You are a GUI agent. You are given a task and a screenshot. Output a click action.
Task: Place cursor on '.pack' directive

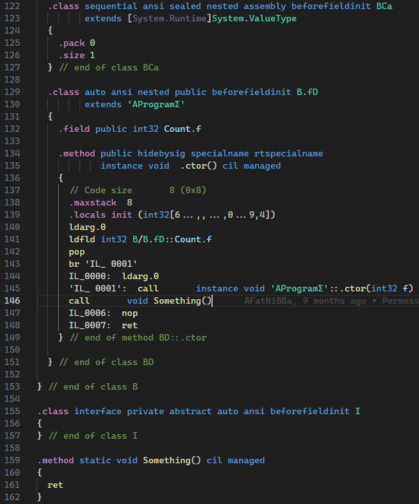(71, 43)
